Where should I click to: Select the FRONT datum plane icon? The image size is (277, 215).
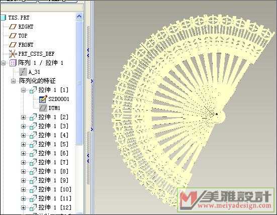point(13,45)
